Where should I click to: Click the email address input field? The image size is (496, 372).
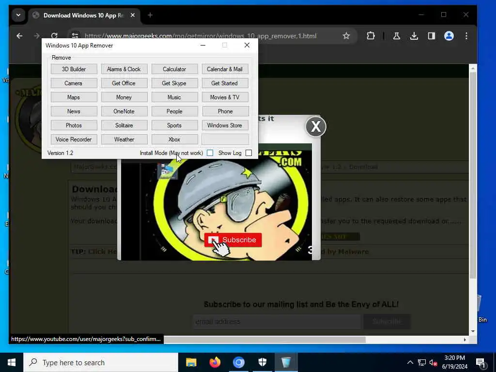tap(277, 322)
